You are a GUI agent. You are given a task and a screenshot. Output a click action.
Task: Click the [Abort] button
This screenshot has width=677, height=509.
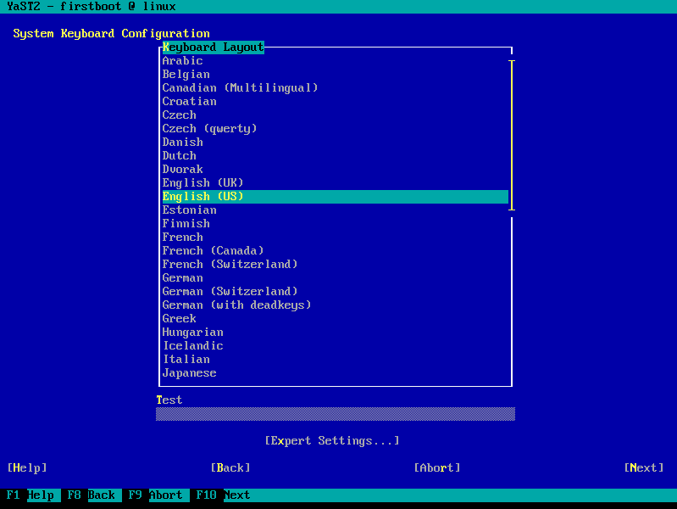coord(437,468)
